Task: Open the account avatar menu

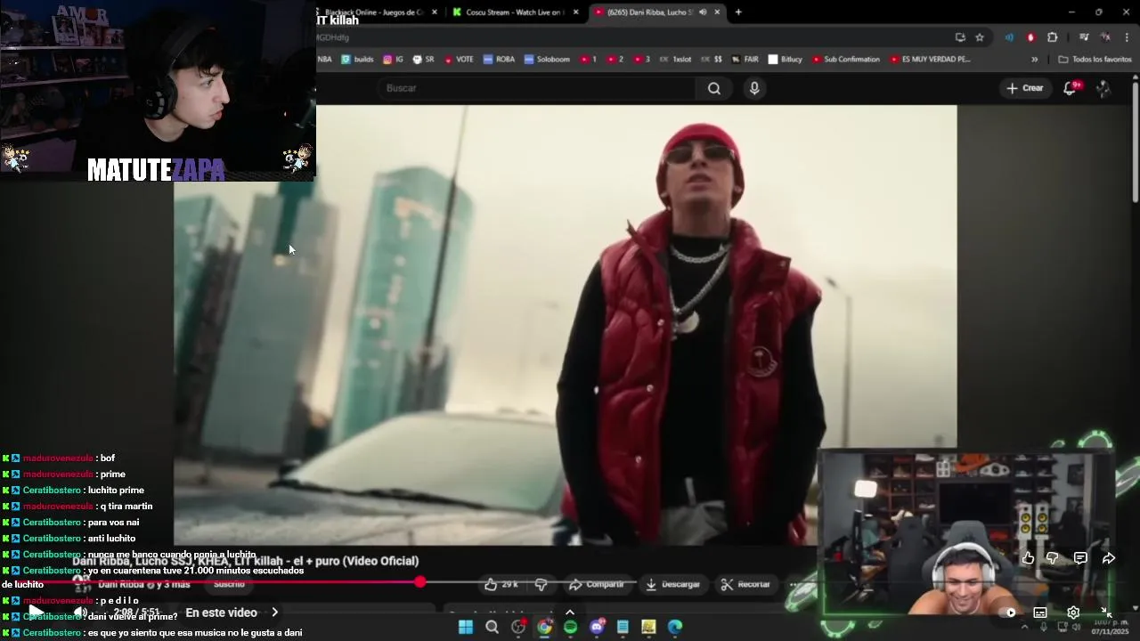Action: click(1103, 88)
